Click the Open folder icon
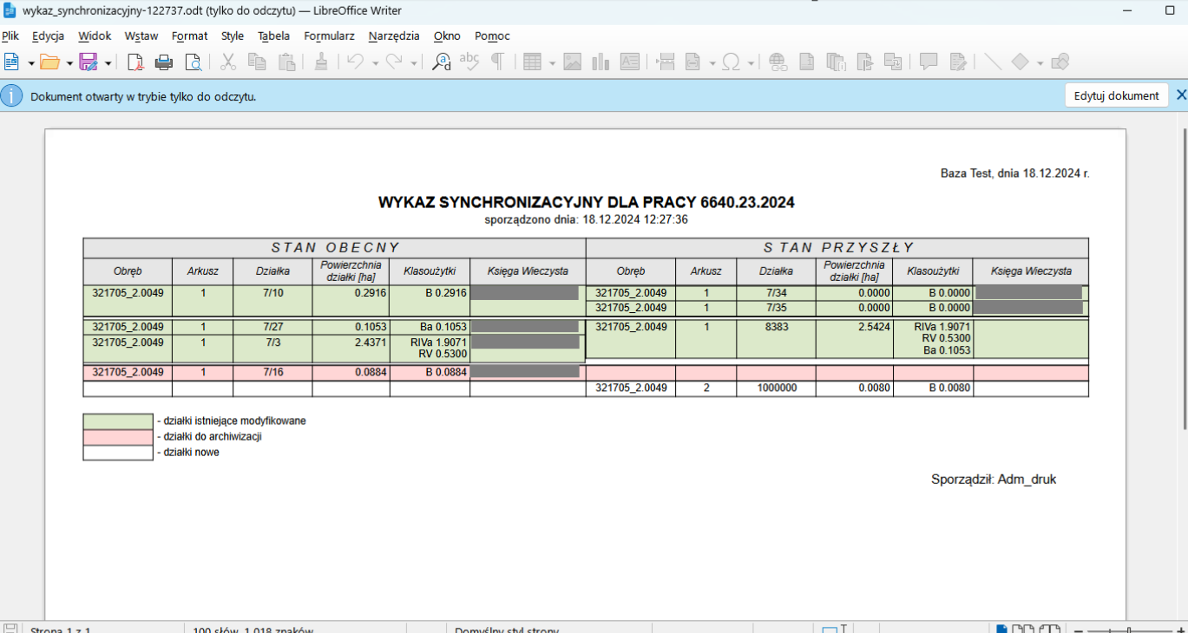The image size is (1188, 633). 49,62
